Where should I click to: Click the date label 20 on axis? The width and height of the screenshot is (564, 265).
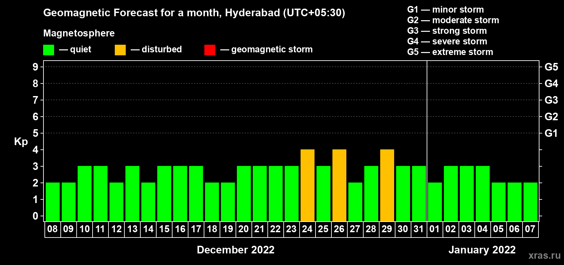coord(244,229)
